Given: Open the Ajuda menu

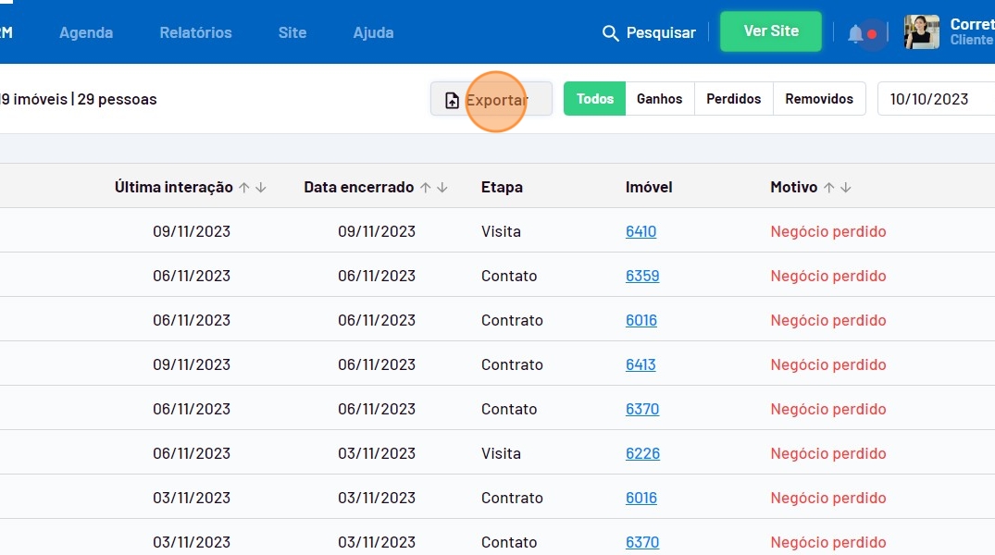Looking at the screenshot, I should (373, 32).
